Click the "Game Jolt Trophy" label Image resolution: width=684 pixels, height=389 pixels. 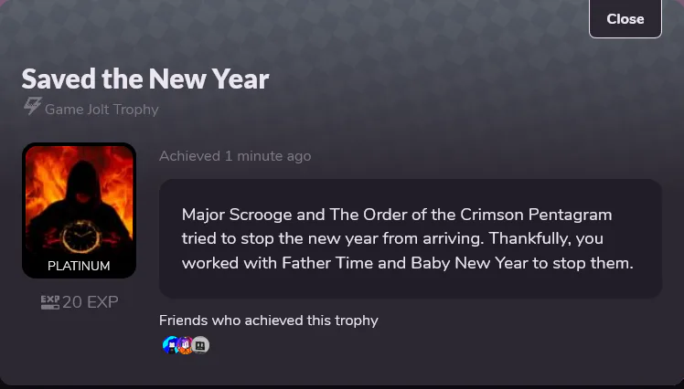pyautogui.click(x=102, y=110)
